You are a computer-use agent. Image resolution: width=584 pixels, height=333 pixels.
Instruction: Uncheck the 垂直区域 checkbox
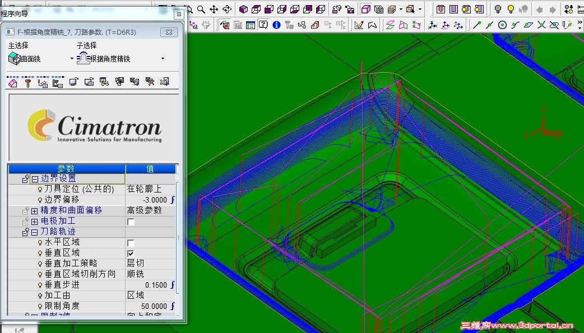[131, 254]
